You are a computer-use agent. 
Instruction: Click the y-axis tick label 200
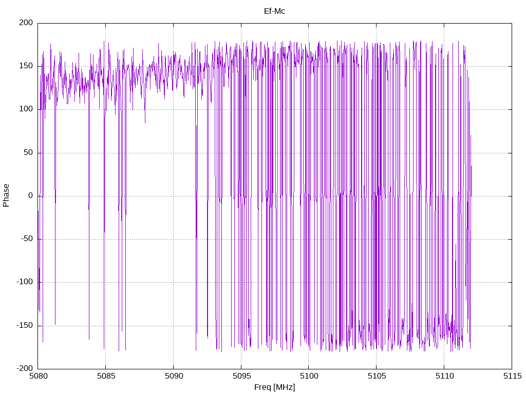pos(26,23)
